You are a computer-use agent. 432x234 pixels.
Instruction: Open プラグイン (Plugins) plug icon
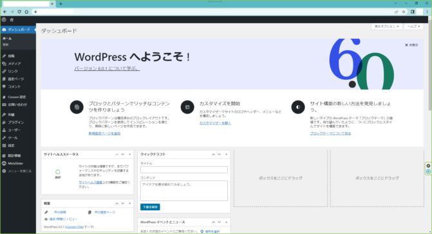4,122
